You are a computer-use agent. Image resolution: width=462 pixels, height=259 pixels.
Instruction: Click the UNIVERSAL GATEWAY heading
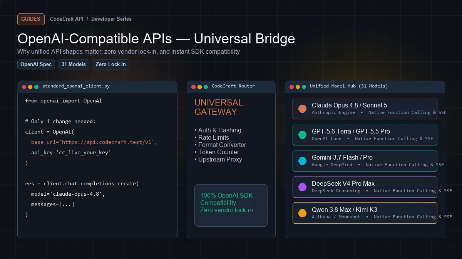point(219,107)
